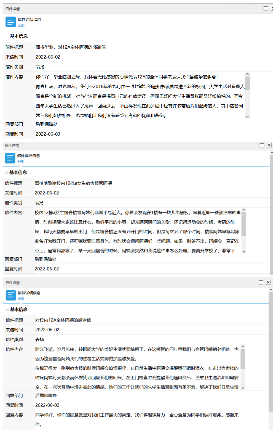Click the up arrow of the middle panel's outer scrollbar
This screenshot has height=433, width=276.
pyautogui.click(x=272, y=153)
